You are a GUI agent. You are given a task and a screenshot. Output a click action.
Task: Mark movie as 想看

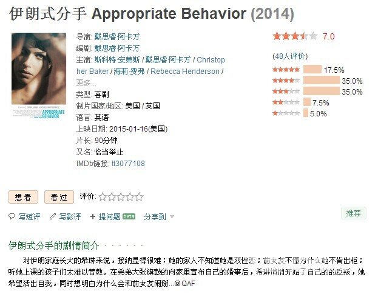(24, 197)
